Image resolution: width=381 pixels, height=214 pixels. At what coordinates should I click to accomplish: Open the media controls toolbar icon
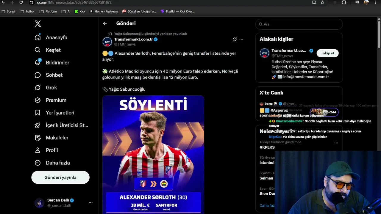[x=357, y=2]
